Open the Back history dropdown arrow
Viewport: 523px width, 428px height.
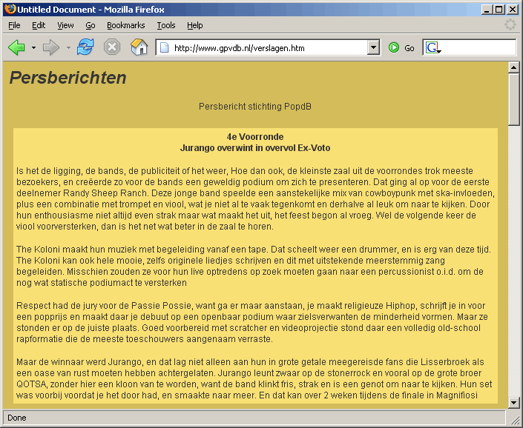[x=33, y=48]
